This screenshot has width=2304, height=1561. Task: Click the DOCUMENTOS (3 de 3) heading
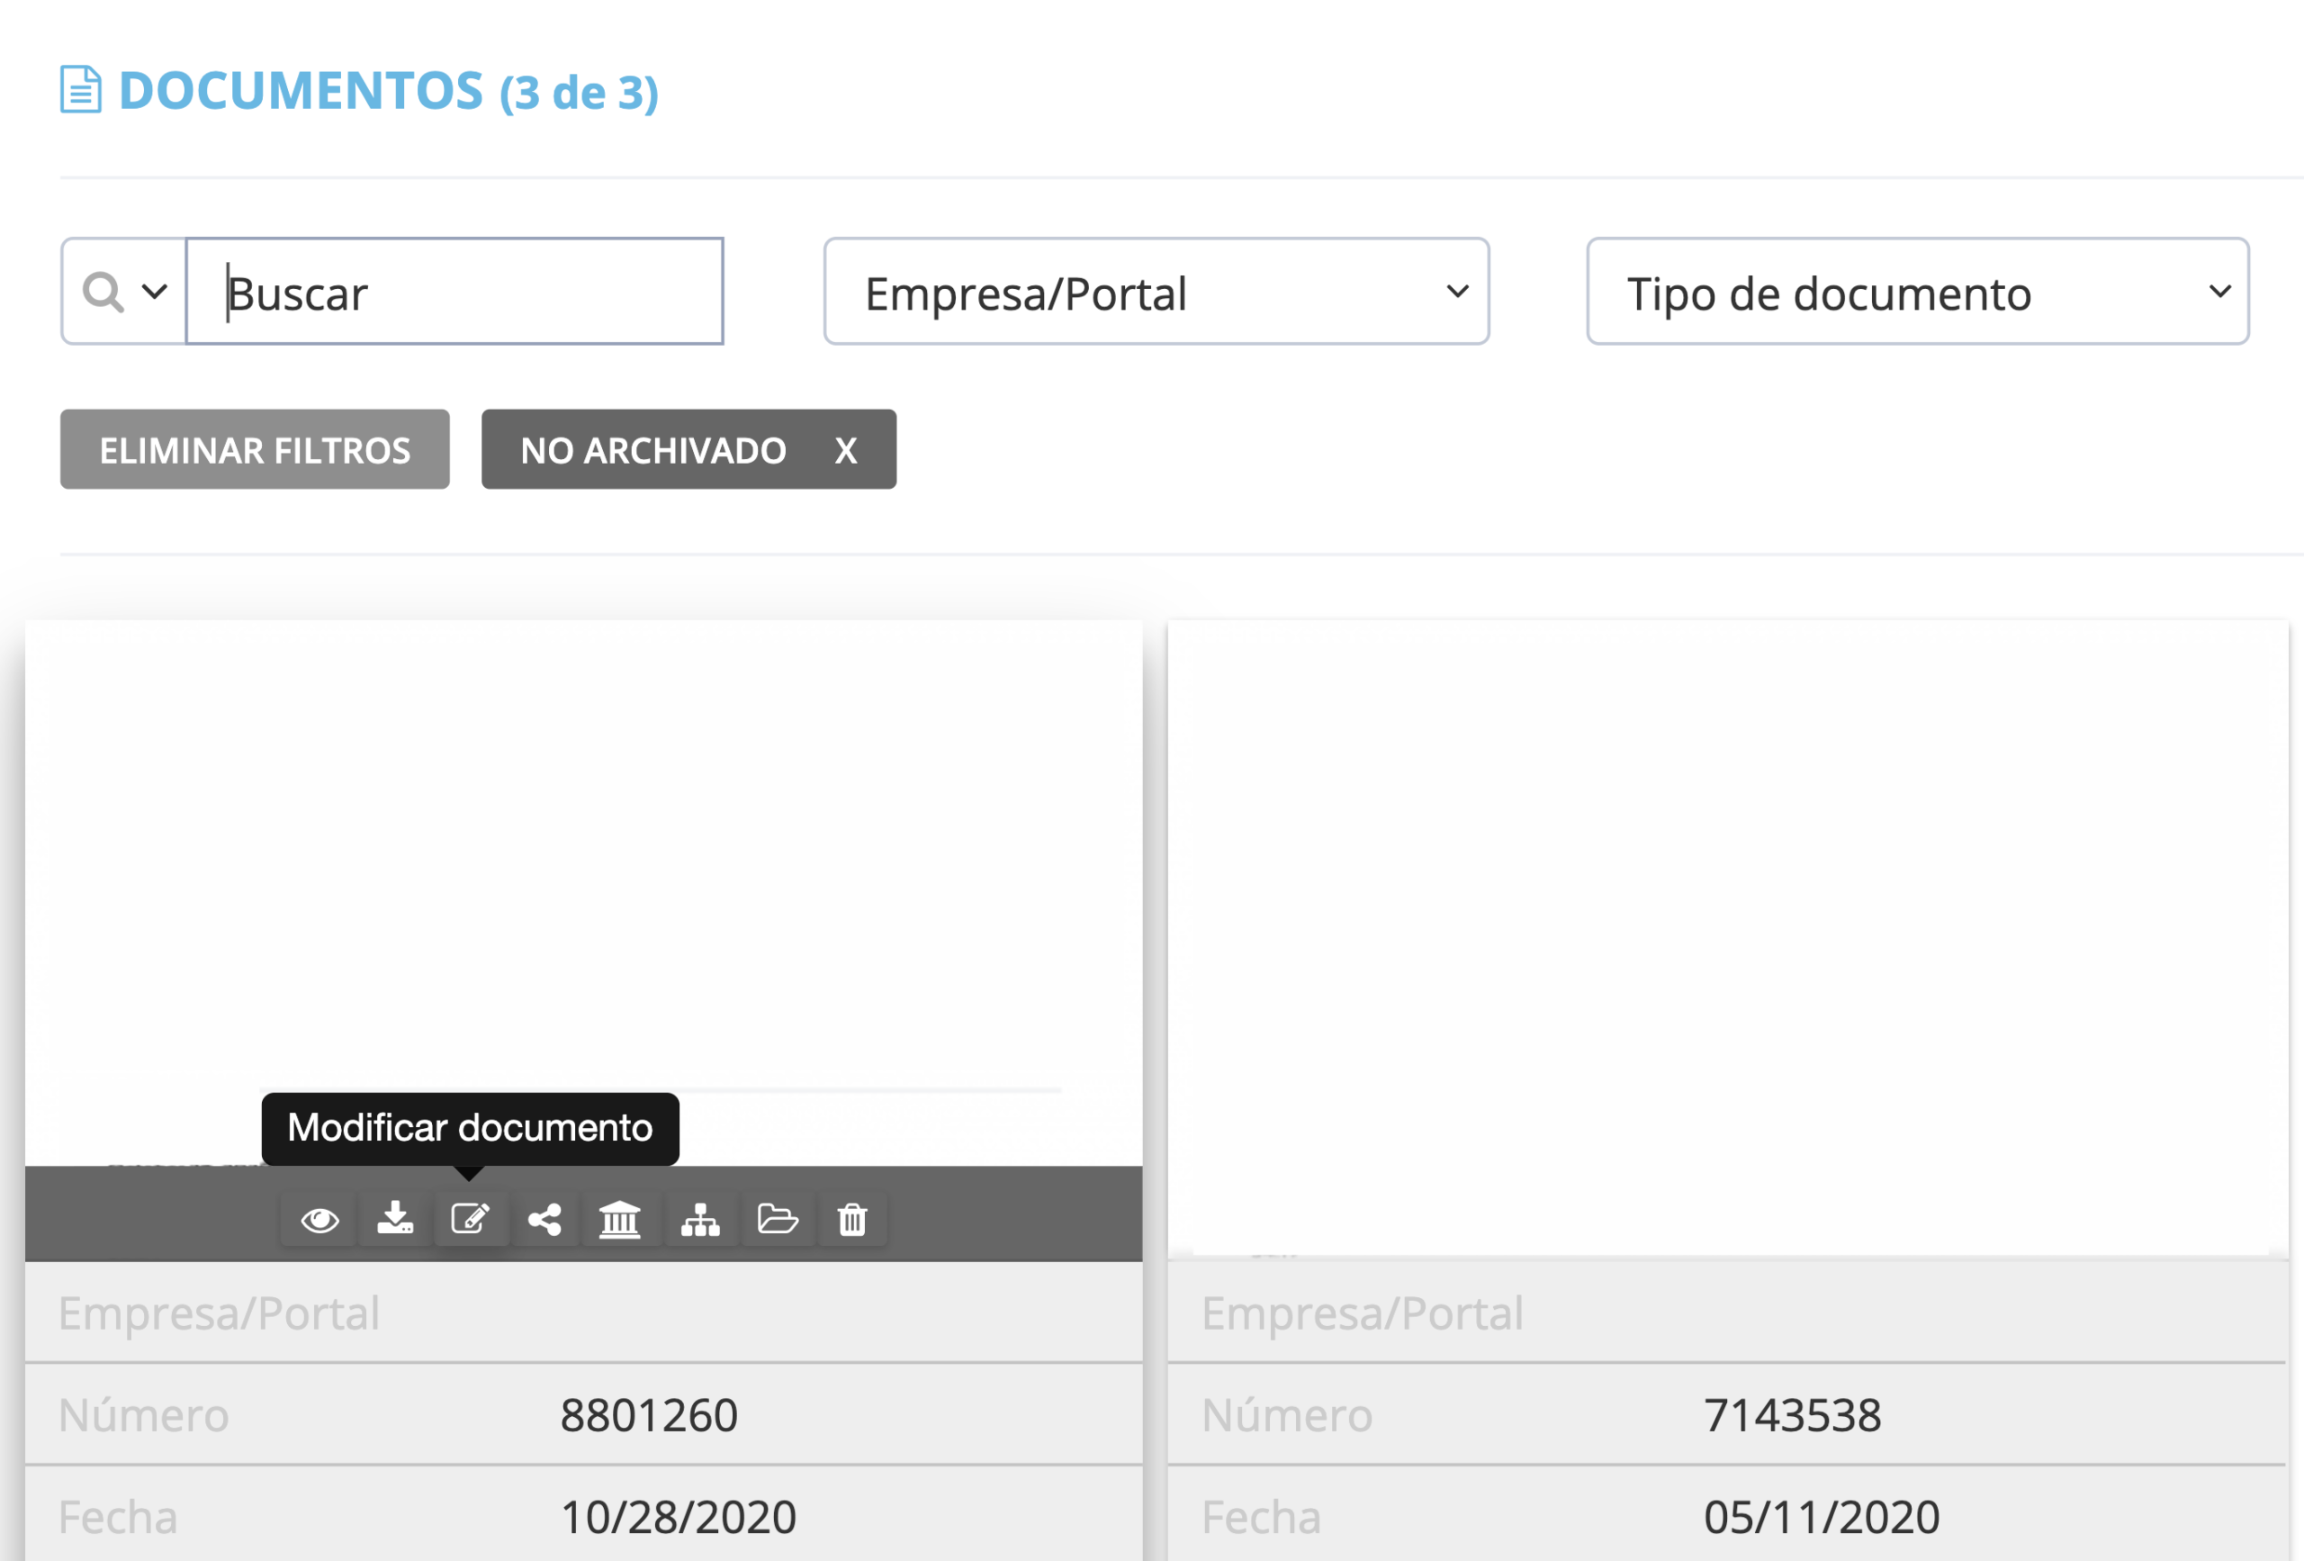coord(388,91)
